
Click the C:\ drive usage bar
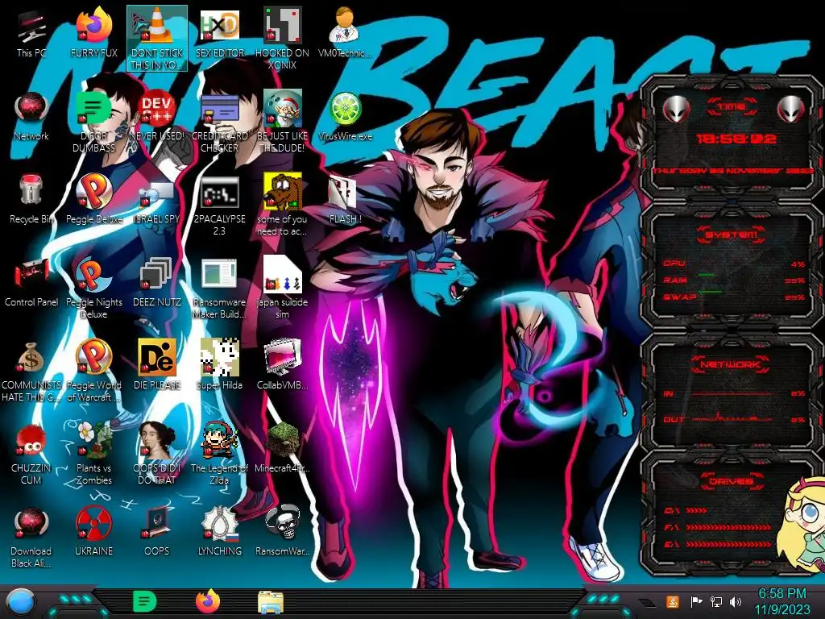pyautogui.click(x=696, y=510)
